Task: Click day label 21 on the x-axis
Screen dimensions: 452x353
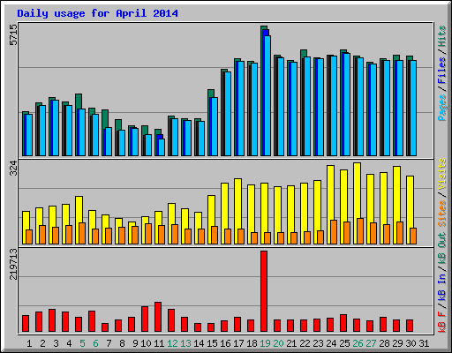Action: (x=291, y=343)
